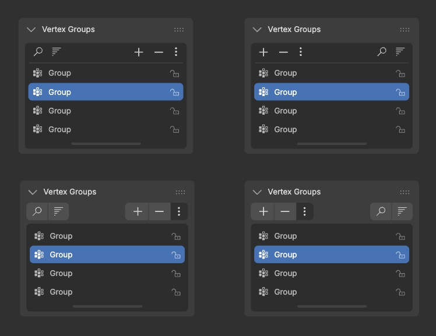The width and height of the screenshot is (436, 336).
Task: Toggle lock on last Group row, top-left panel
Action: pyautogui.click(x=175, y=129)
